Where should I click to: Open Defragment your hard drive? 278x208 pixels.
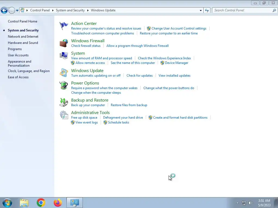click(123, 118)
